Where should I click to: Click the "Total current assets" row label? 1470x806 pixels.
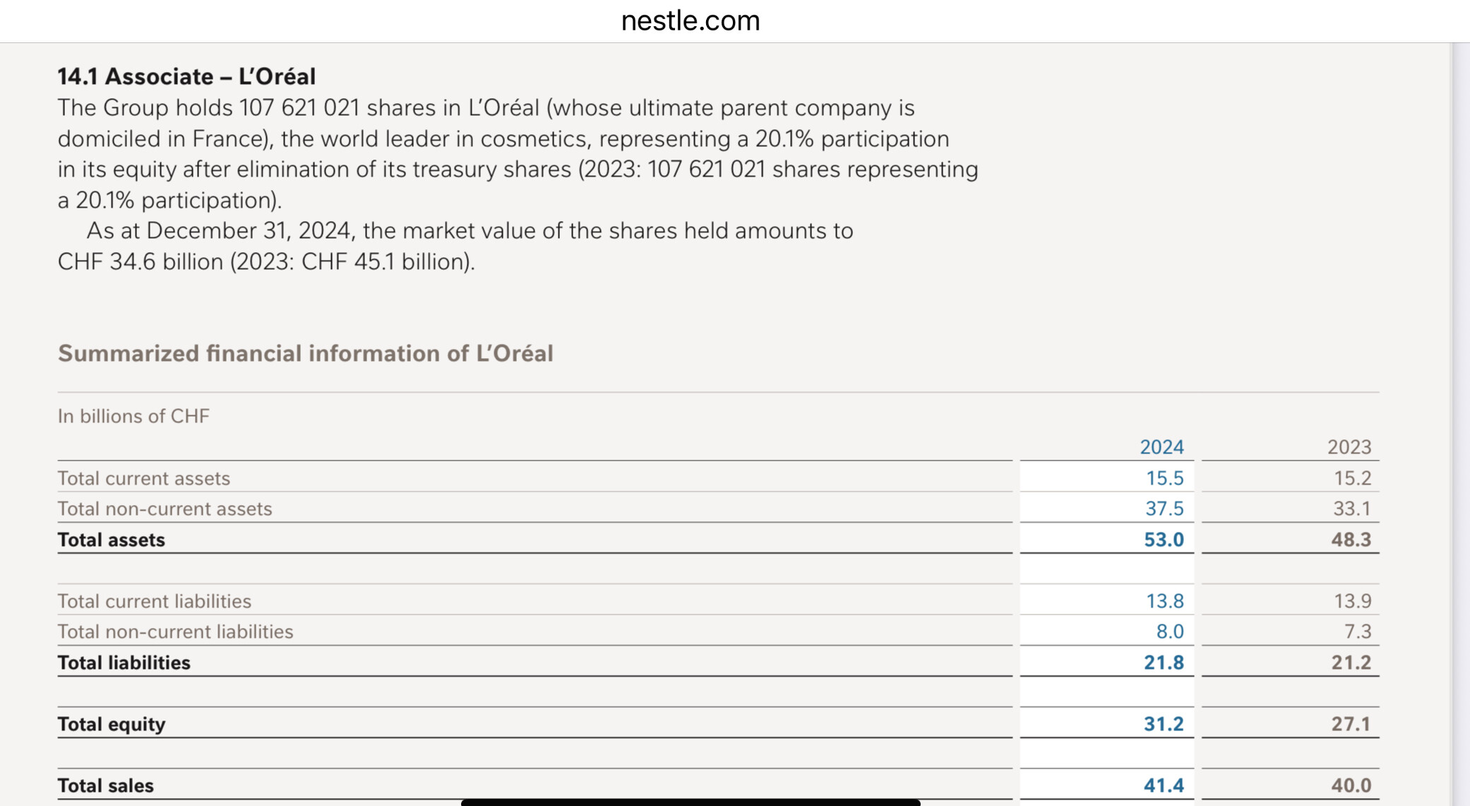[143, 478]
